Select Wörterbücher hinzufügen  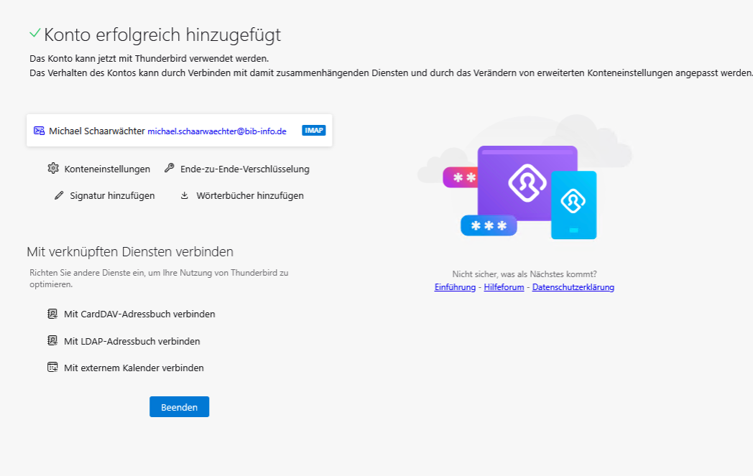249,195
